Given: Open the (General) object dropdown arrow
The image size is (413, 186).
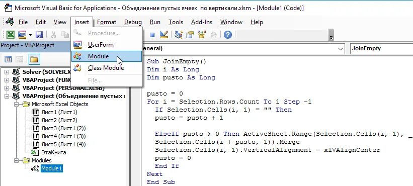Looking at the screenshot, I should click(341, 49).
